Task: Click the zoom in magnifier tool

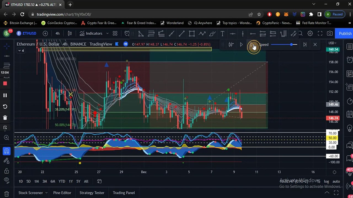Action: (x=7, y=138)
